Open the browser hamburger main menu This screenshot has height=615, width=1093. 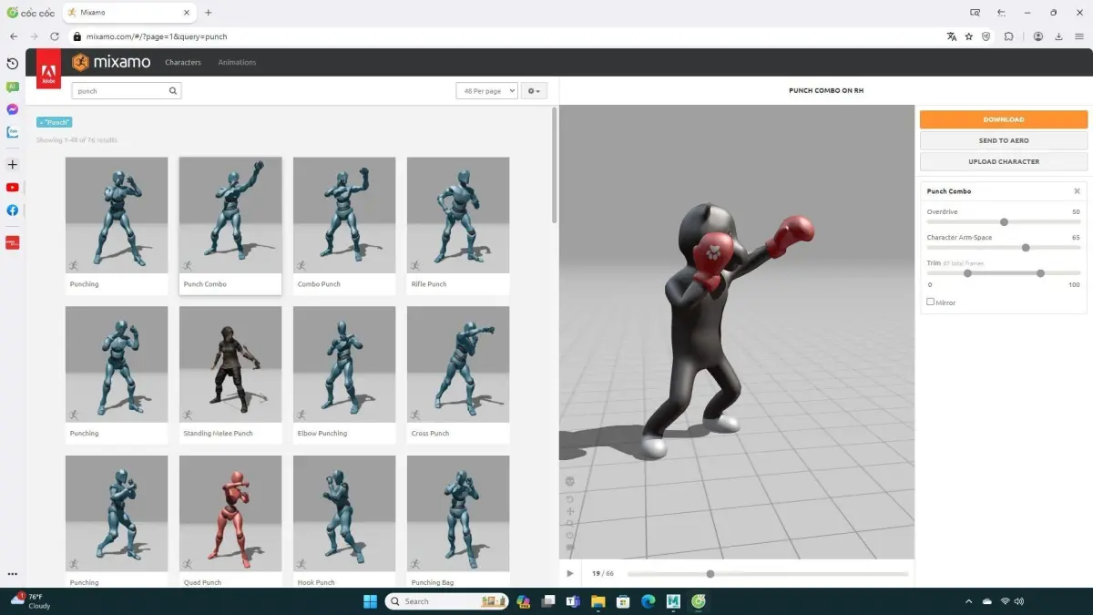click(1078, 36)
